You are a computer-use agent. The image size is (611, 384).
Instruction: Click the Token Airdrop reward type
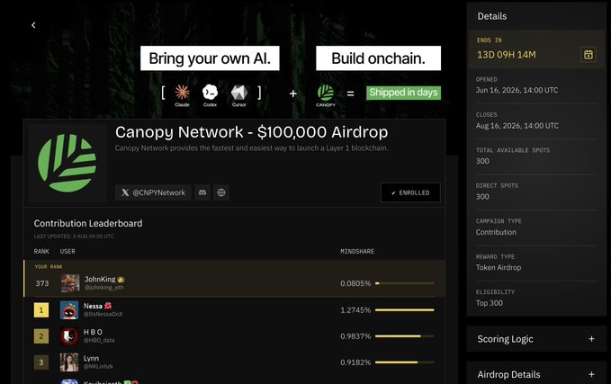(x=499, y=267)
